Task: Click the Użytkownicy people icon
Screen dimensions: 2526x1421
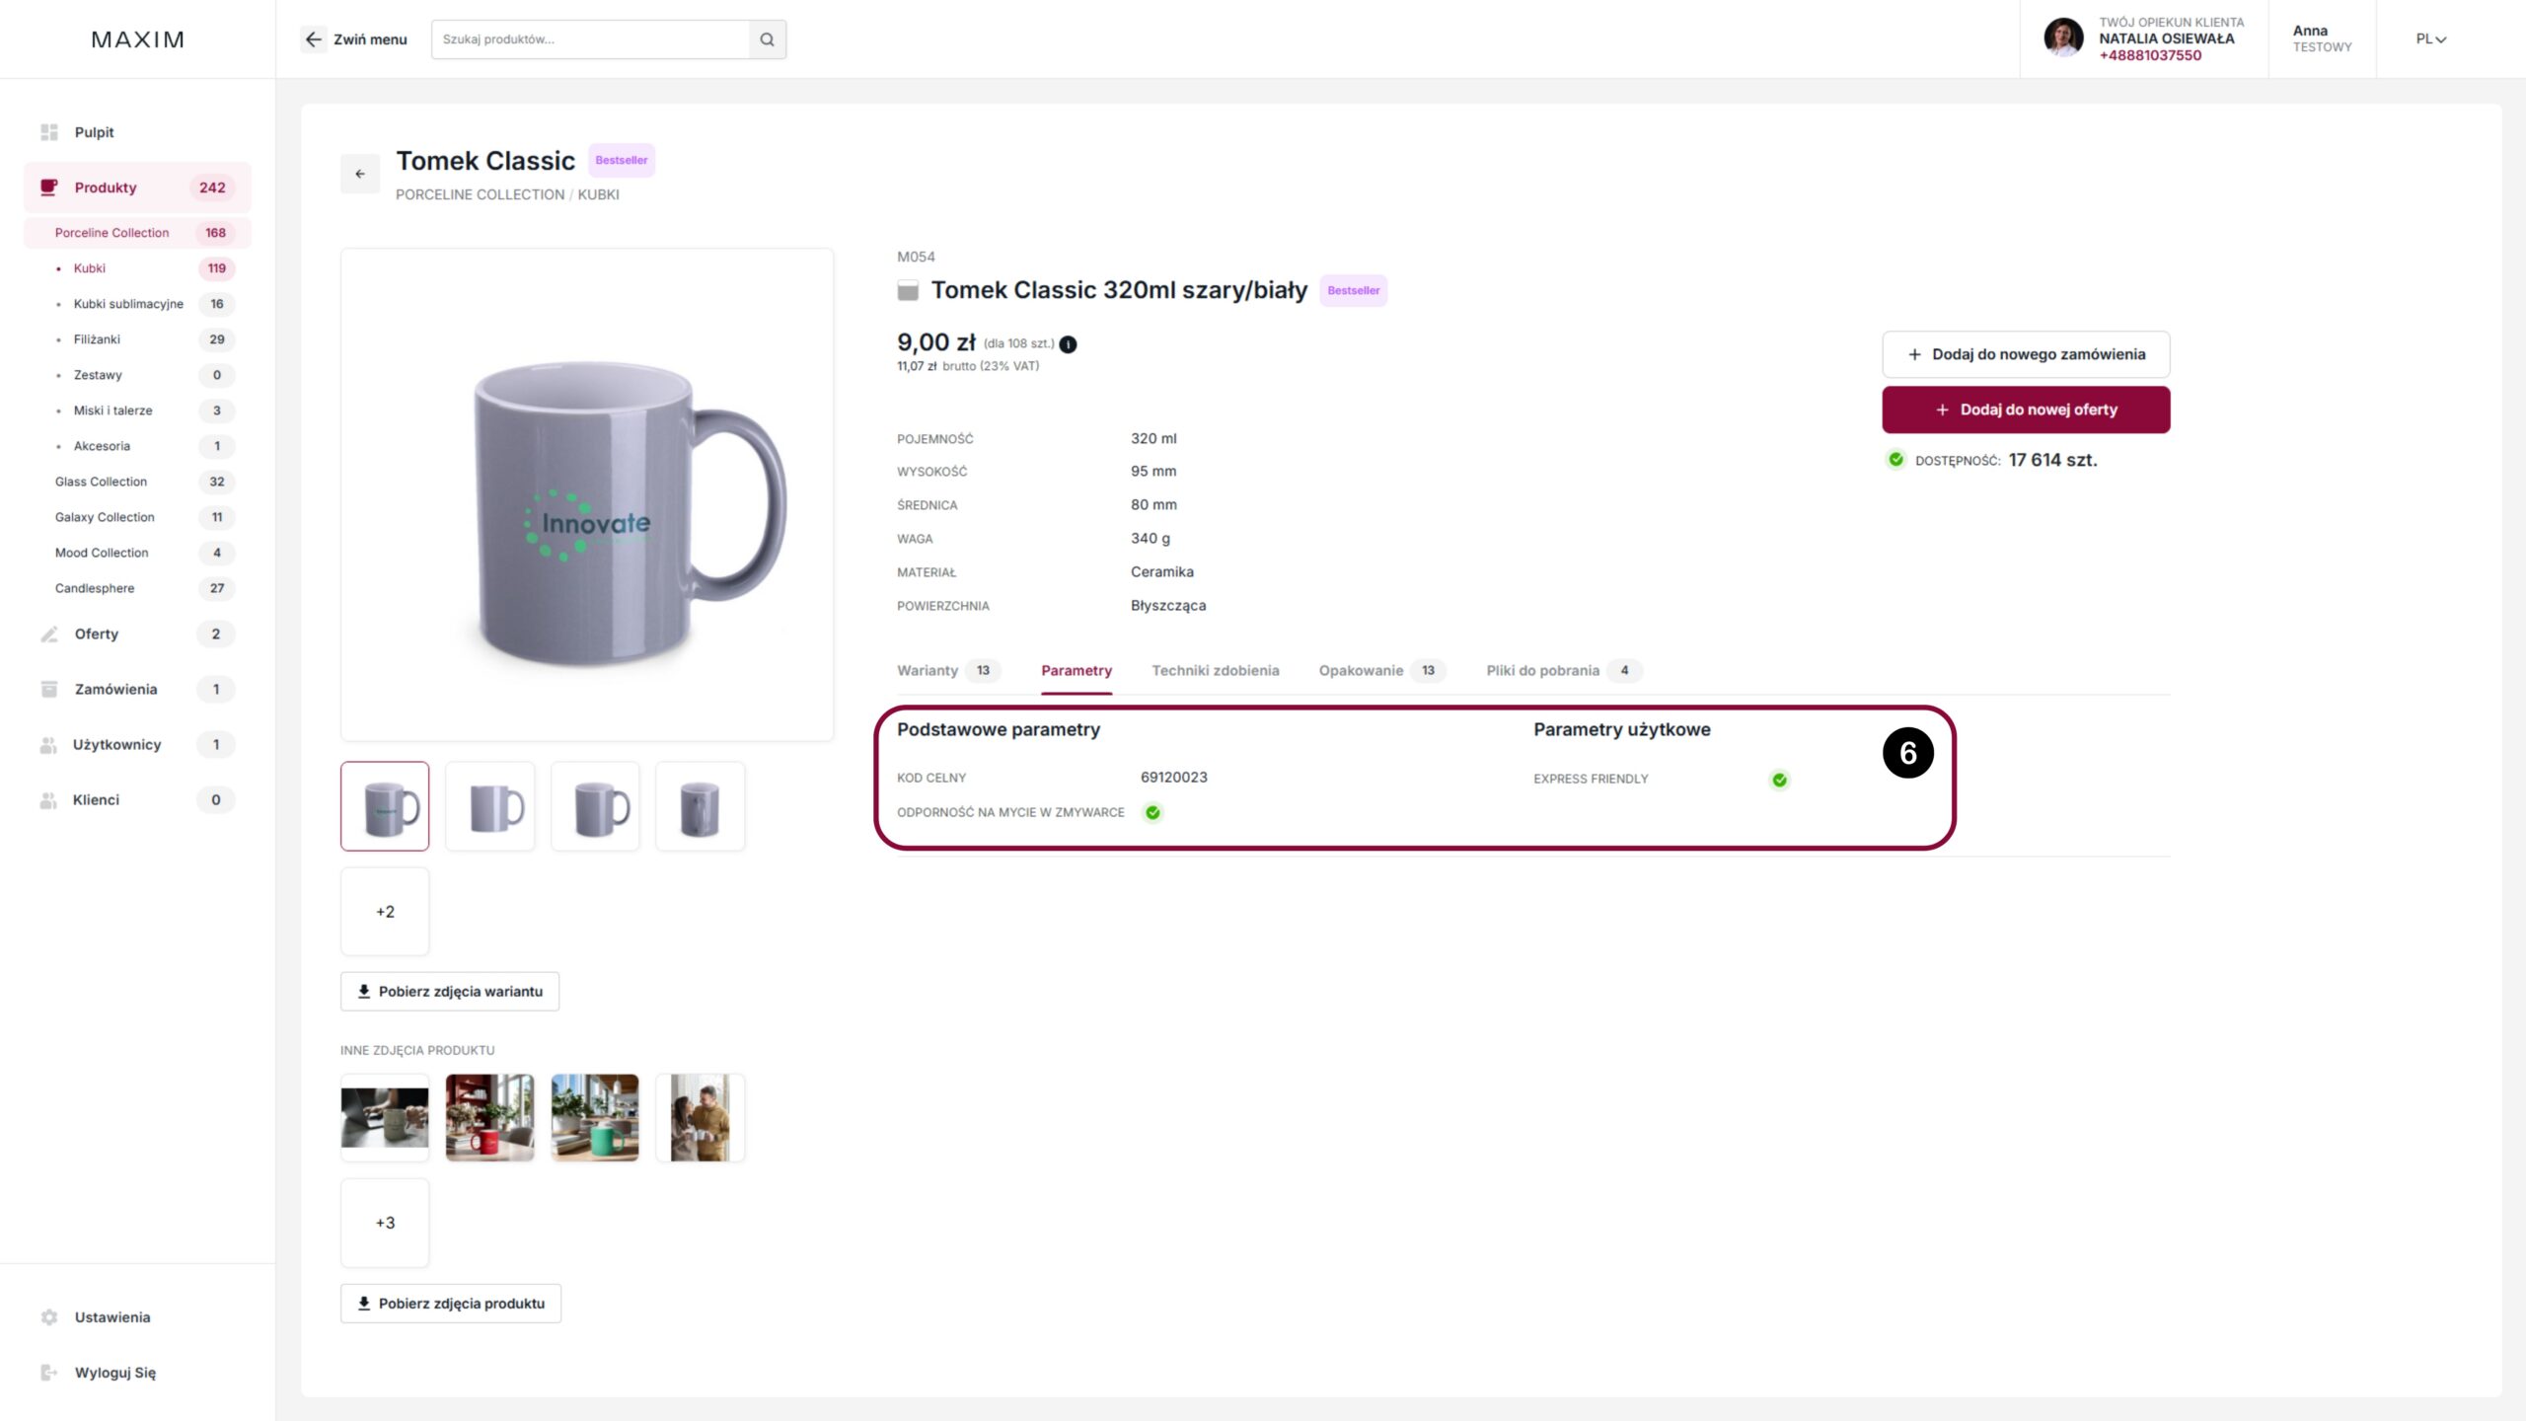Action: point(48,745)
